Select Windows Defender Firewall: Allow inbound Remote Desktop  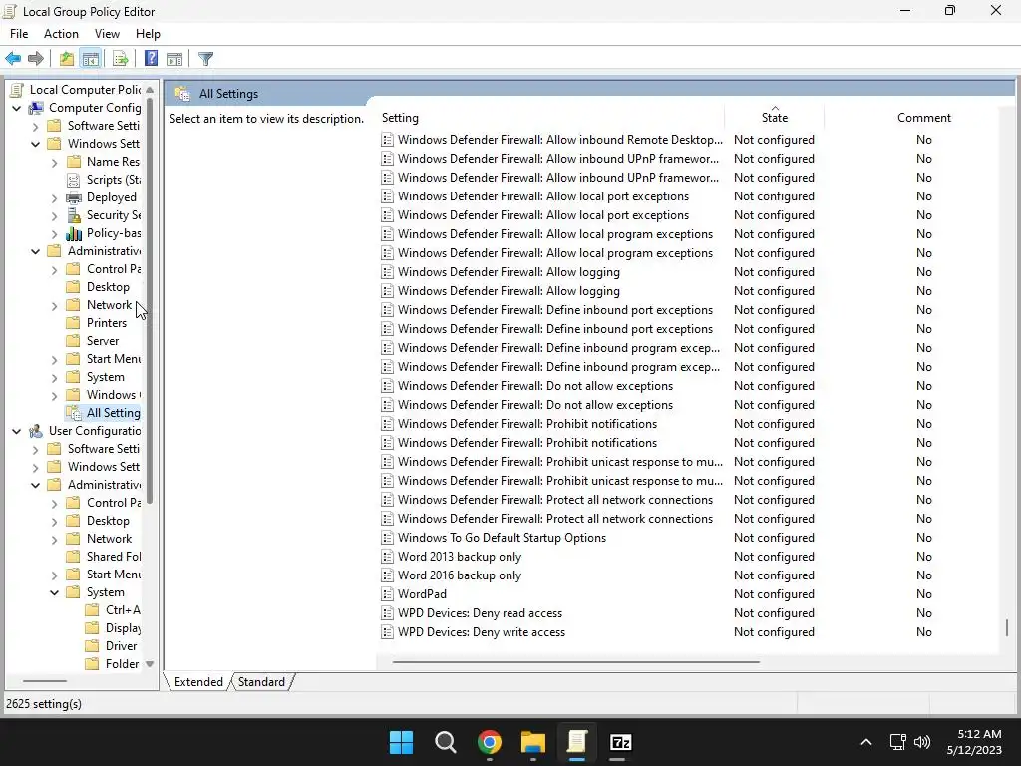tap(560, 140)
